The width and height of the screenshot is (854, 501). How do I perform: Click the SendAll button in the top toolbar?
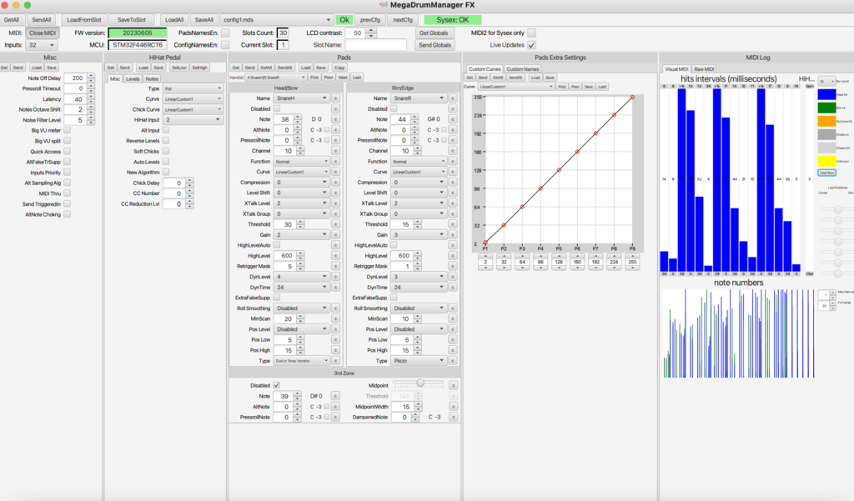(42, 20)
